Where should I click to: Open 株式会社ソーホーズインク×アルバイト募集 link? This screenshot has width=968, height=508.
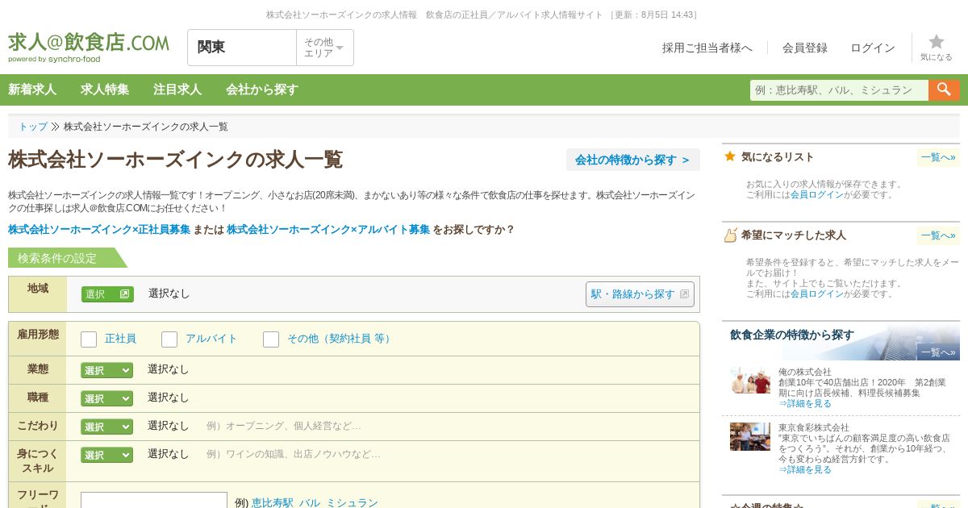328,229
